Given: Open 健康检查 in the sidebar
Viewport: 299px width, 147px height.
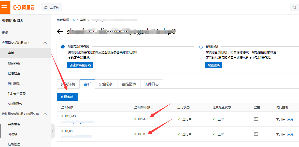Looking at the screenshot, I should 14,73.
